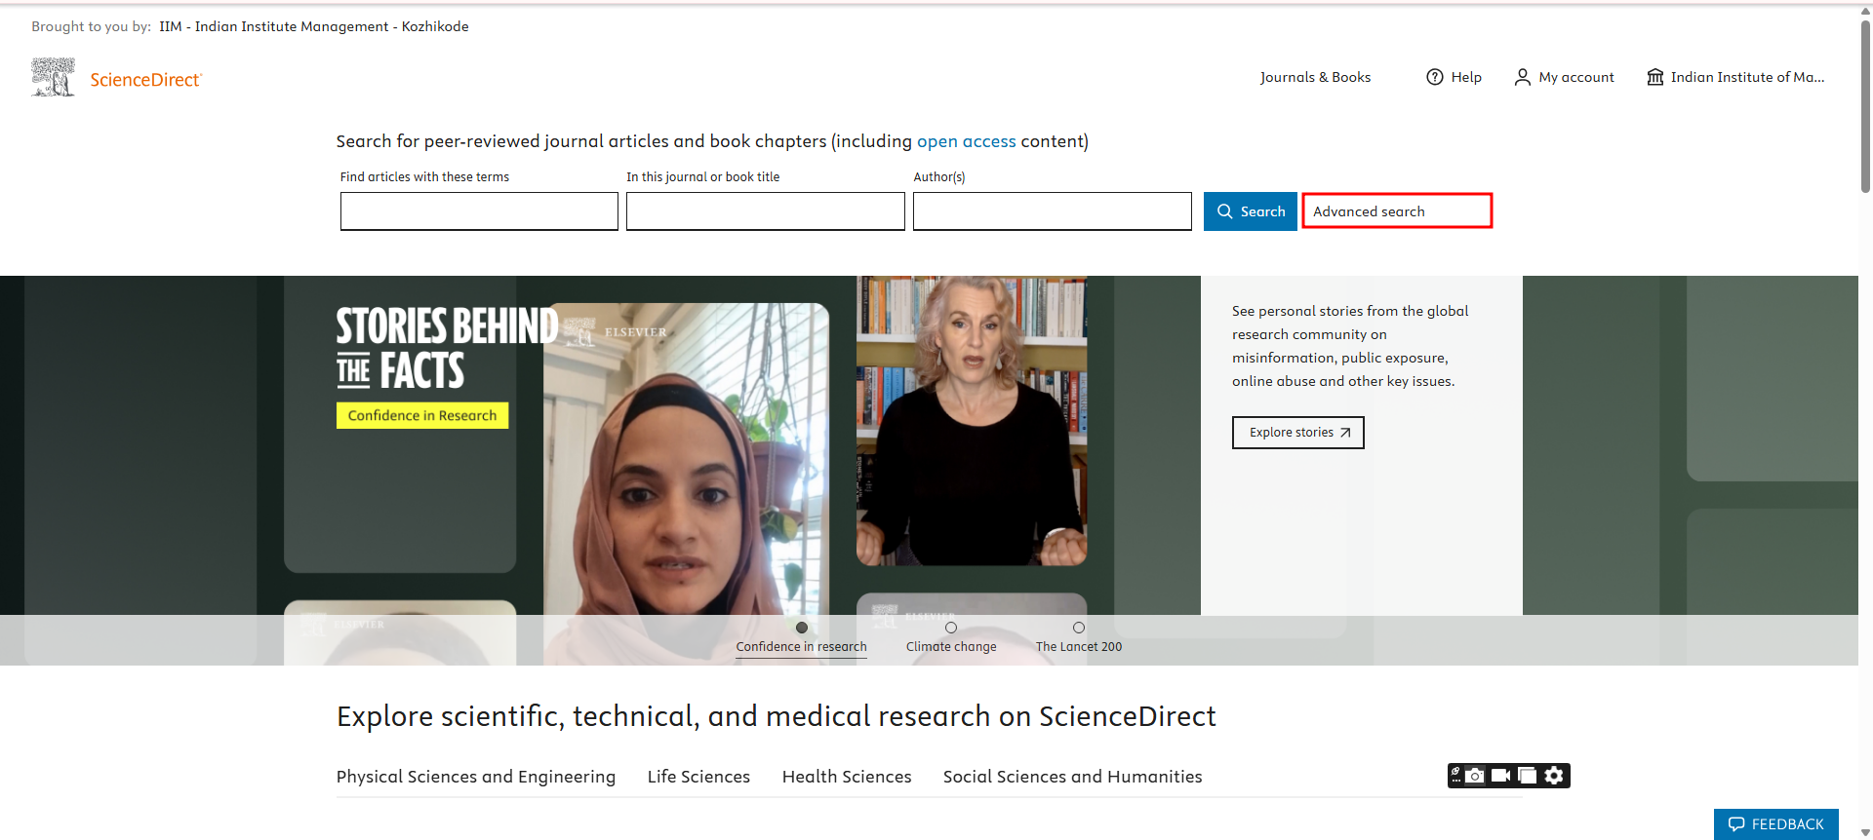Click the institution building icon

[1654, 77]
